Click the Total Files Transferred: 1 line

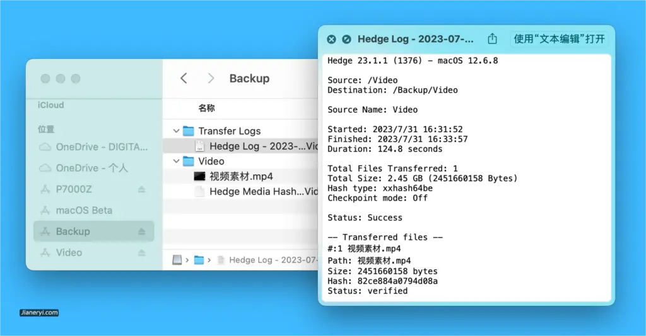click(392, 169)
